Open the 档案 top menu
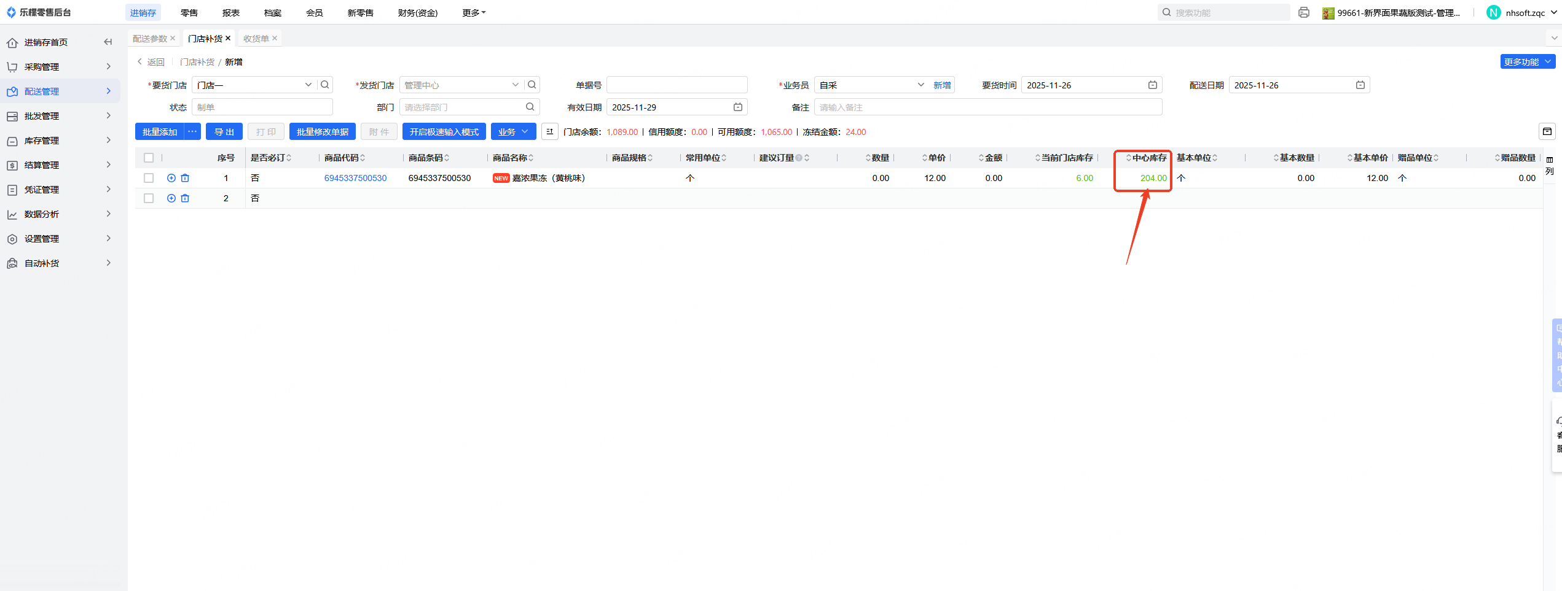The width and height of the screenshot is (1562, 591). pos(273,12)
